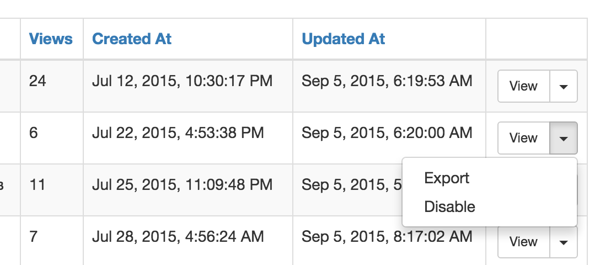Click the Jul 22, 2015 created date cell

188,138
